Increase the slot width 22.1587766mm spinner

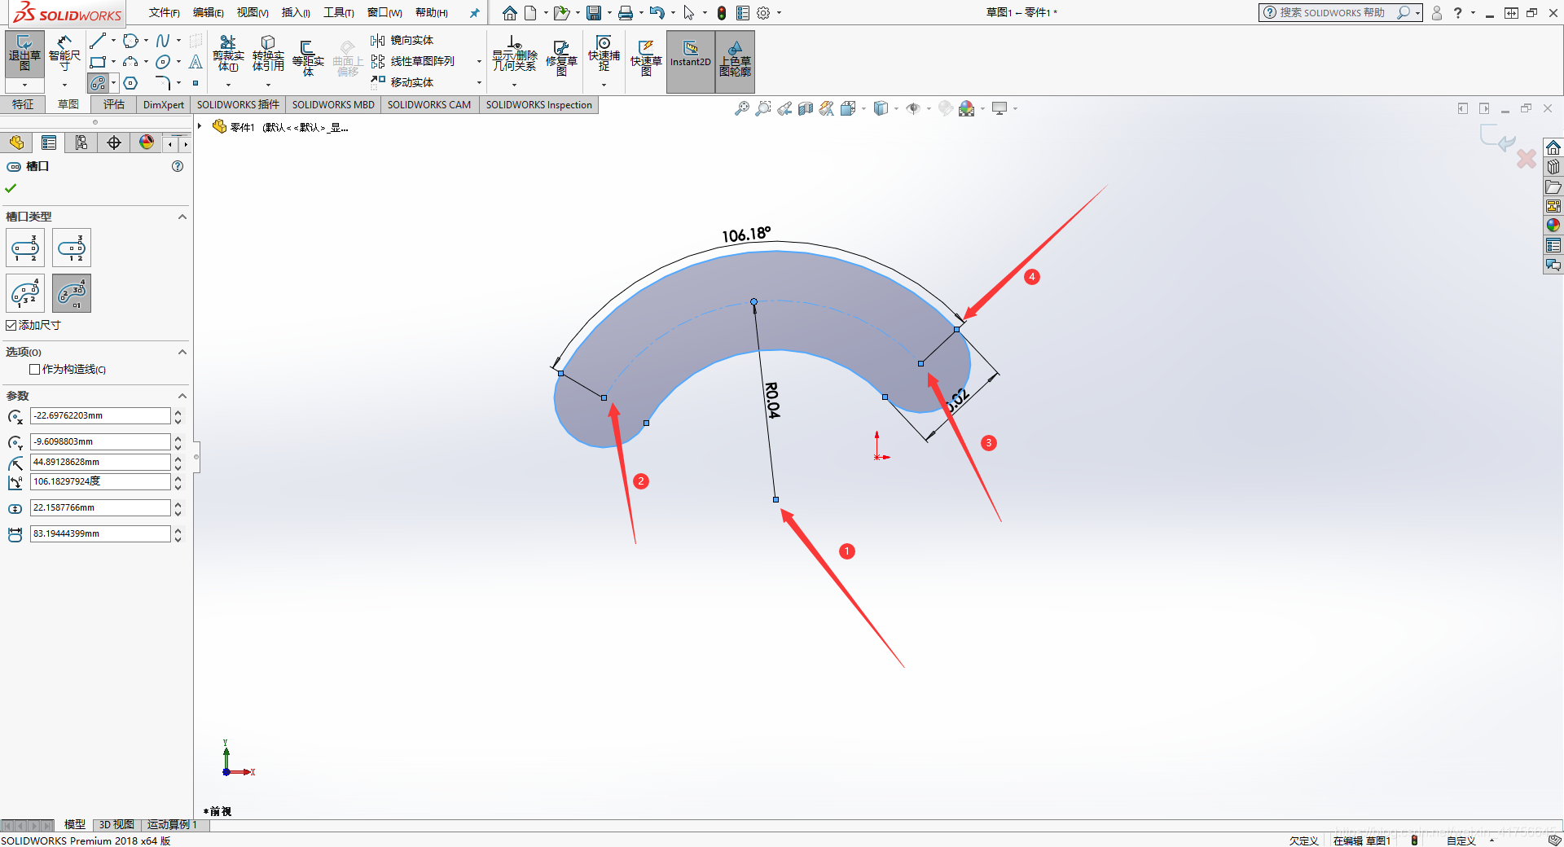coord(178,503)
